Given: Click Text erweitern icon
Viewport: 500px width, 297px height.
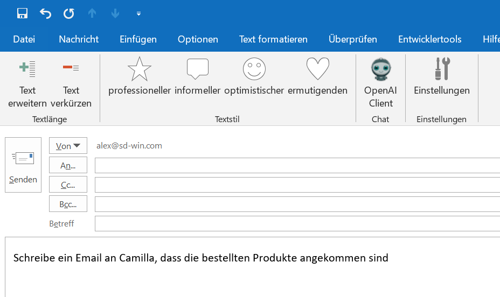Looking at the screenshot, I should [27, 68].
